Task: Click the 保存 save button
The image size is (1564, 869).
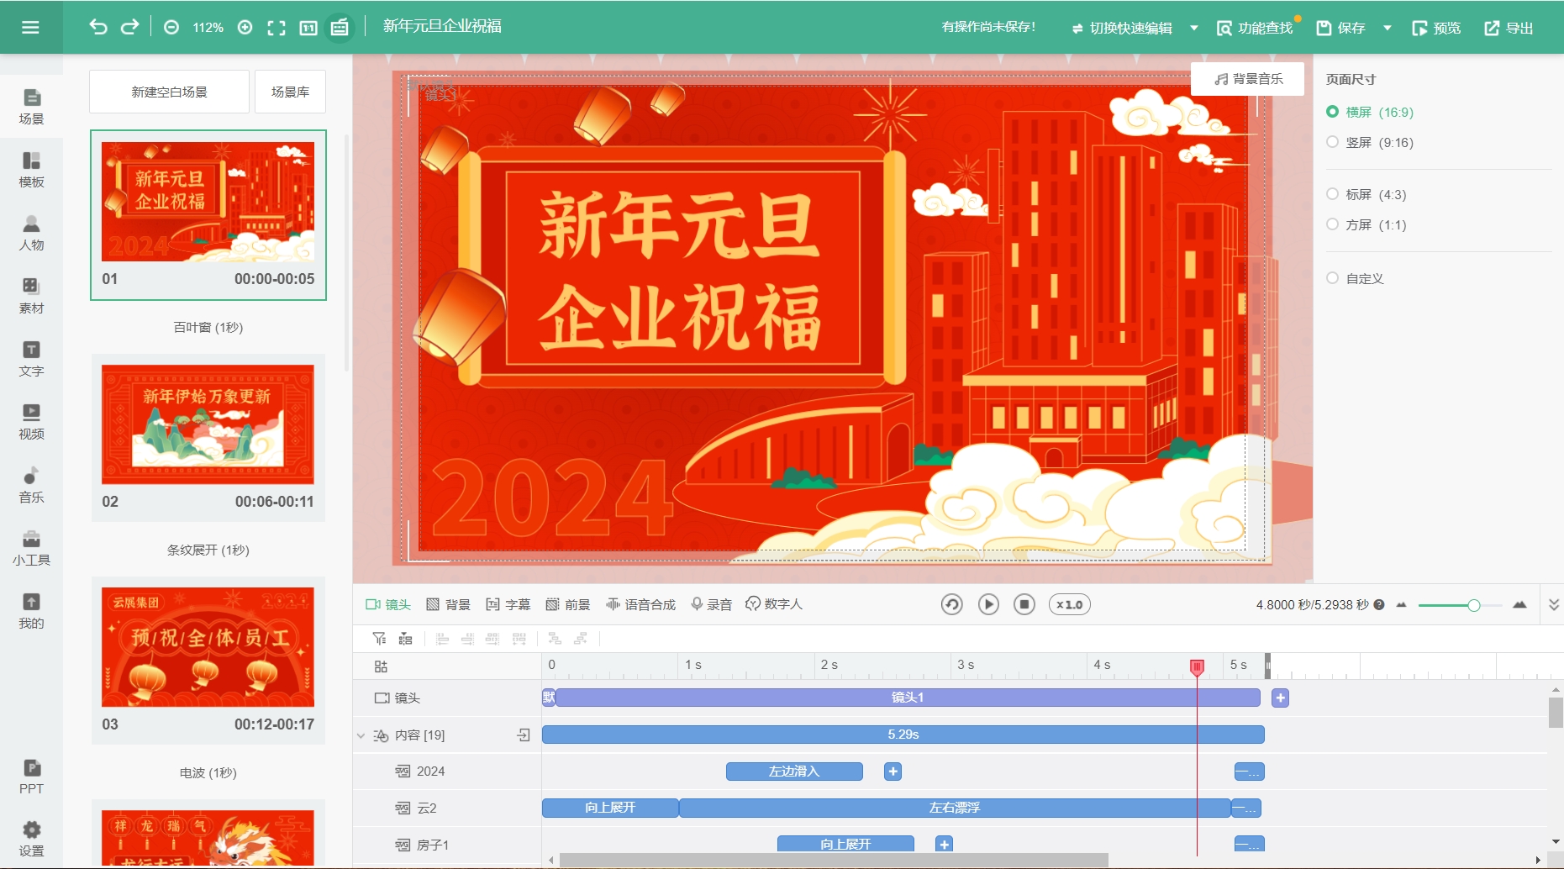Action: [1340, 28]
